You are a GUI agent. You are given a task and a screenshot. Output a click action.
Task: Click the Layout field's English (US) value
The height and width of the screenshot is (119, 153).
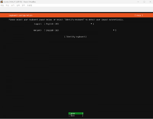pos(52,24)
